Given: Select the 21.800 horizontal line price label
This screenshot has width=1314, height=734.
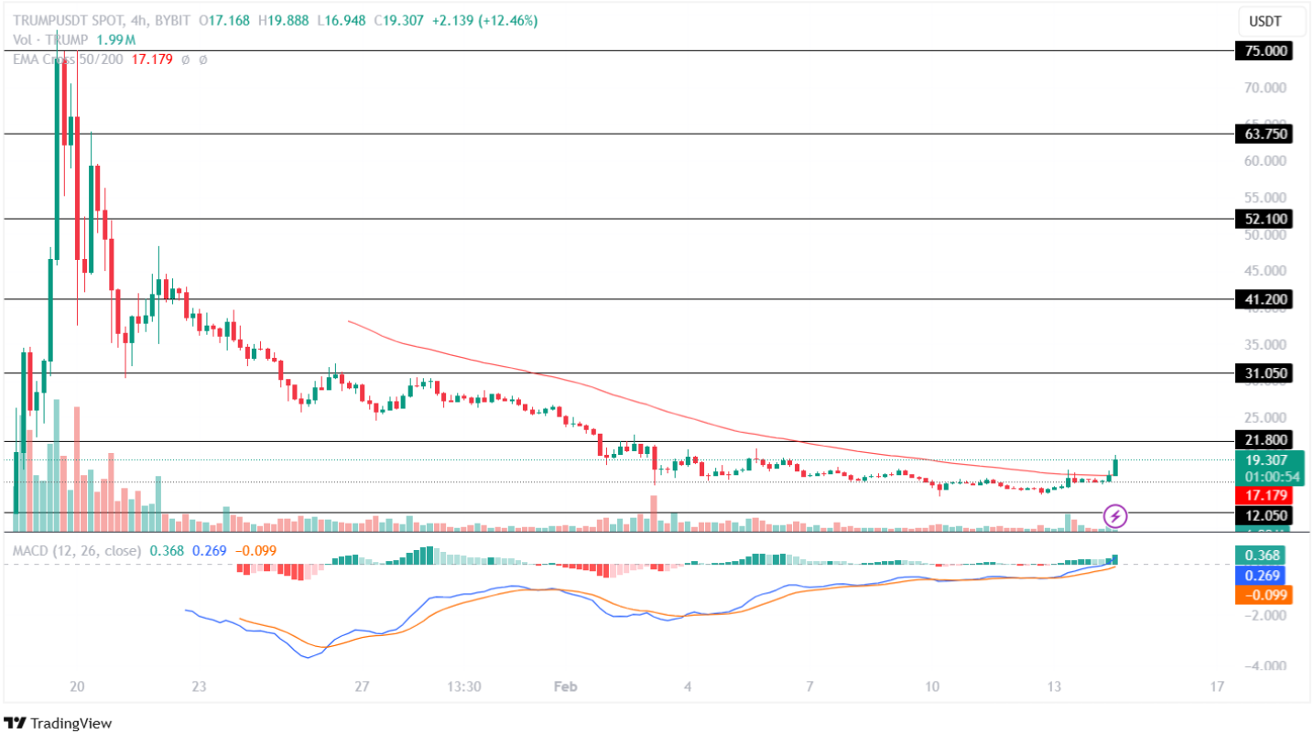Looking at the screenshot, I should [1264, 441].
